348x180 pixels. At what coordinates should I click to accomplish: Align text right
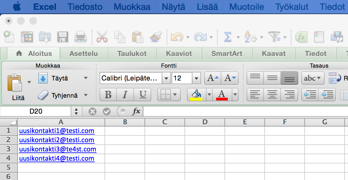click(289, 95)
